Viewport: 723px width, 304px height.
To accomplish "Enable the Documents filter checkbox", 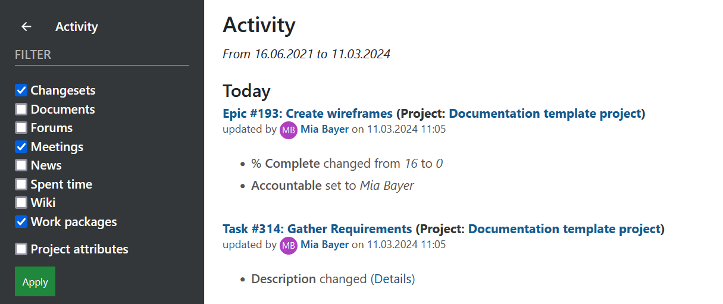I will click(x=21, y=109).
